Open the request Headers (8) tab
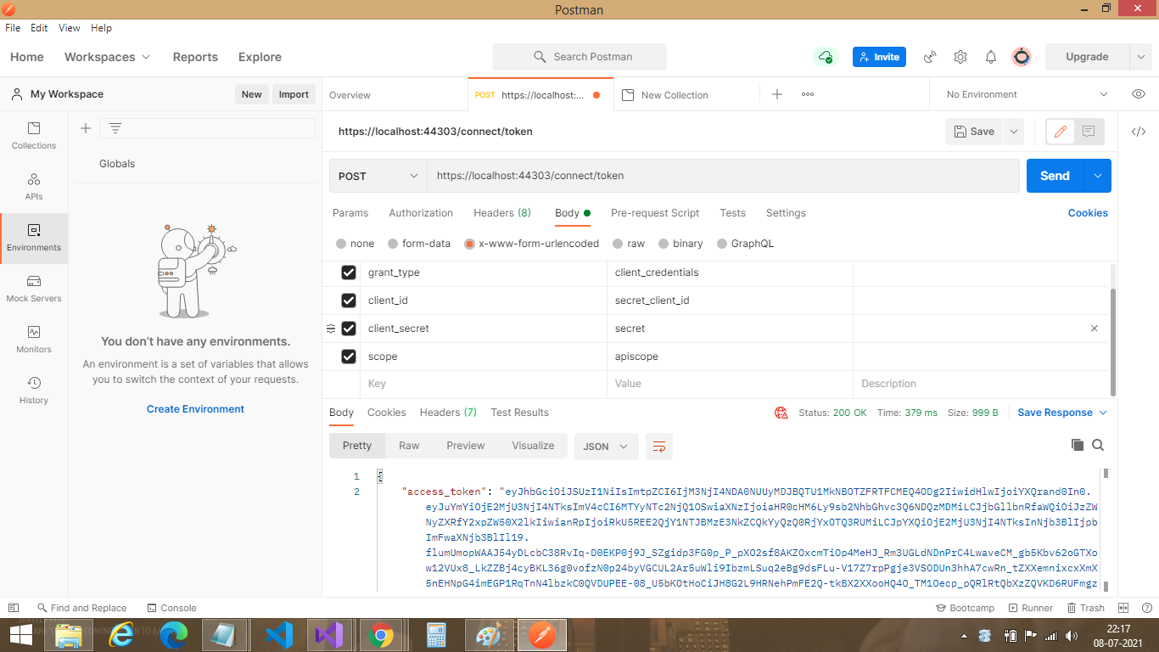Image resolution: width=1159 pixels, height=652 pixels. [x=502, y=213]
